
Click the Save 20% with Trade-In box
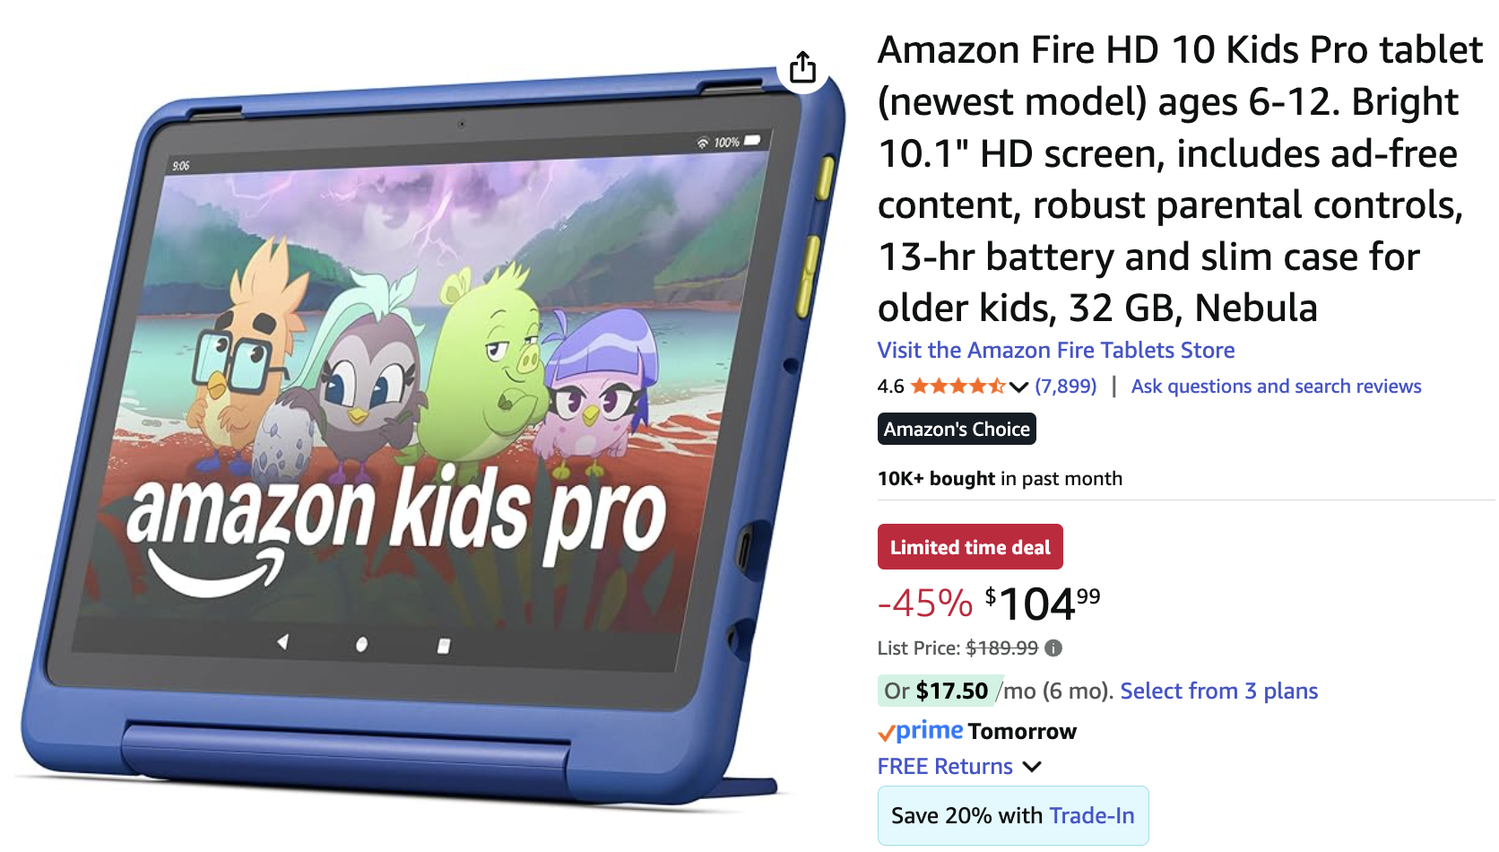[1013, 815]
